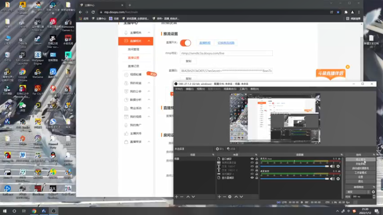Screen dimensions: 383x215
Task: Remove the selected scene with minus icon
Action: tap(182, 197)
